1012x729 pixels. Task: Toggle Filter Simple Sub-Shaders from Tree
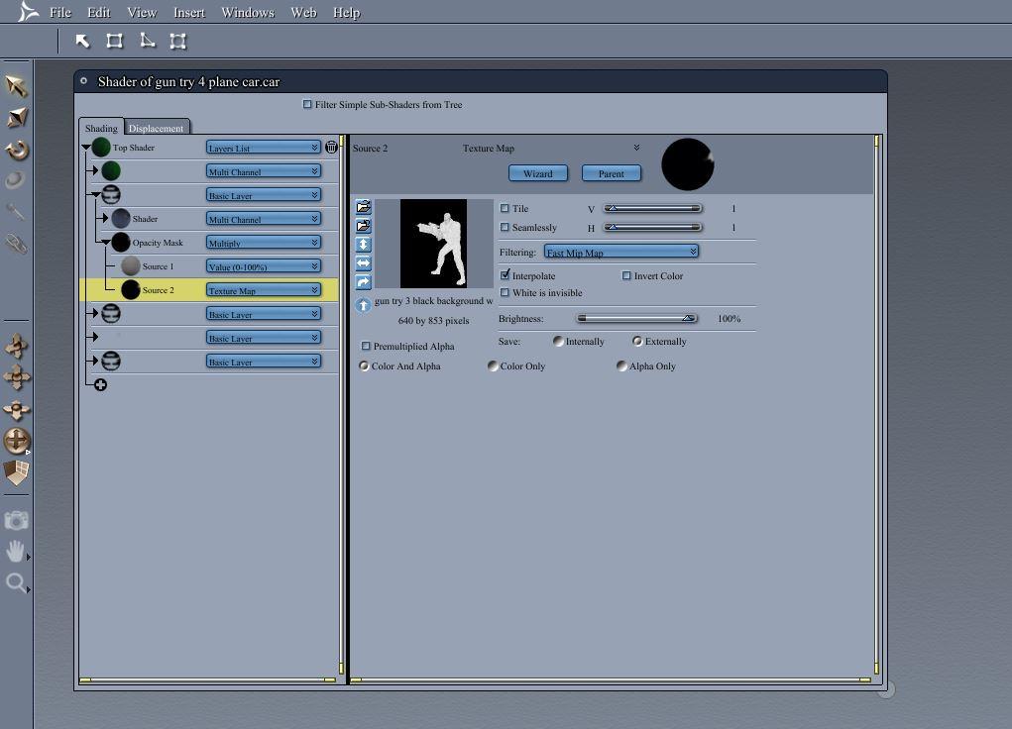coord(307,104)
